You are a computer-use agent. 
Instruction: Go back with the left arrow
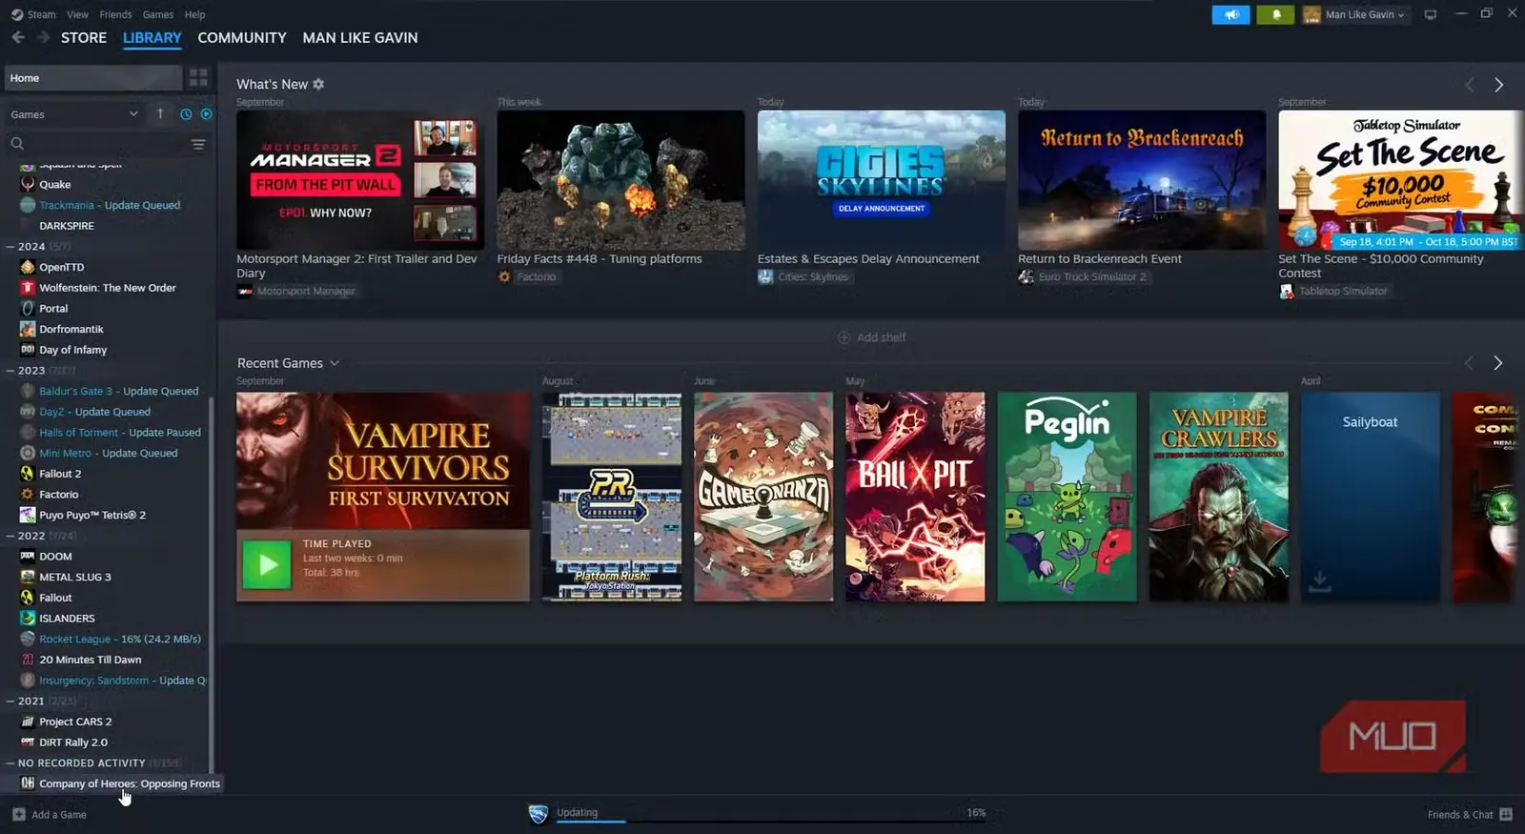(x=18, y=37)
